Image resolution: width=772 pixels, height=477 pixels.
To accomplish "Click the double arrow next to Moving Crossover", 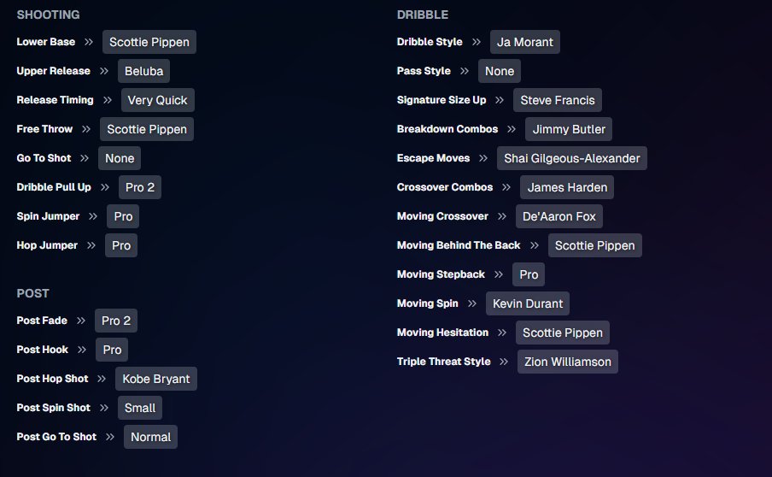I will coord(502,216).
